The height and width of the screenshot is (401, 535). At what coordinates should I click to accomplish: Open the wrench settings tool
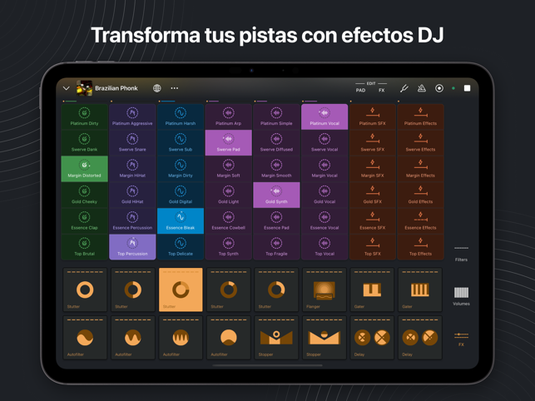(404, 88)
